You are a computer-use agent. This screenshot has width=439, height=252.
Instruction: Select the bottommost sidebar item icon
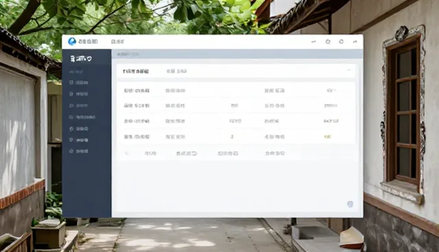click(x=71, y=151)
